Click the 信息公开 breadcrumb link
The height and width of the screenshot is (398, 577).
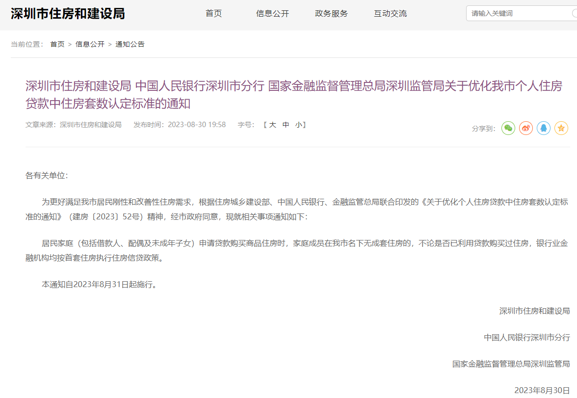click(x=90, y=44)
